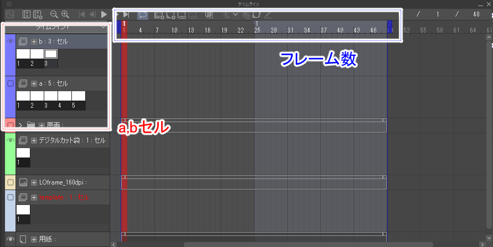Click the paper icon of 用紙 layer
Viewport: 493px width, 247px height.
pyautogui.click(x=23, y=239)
